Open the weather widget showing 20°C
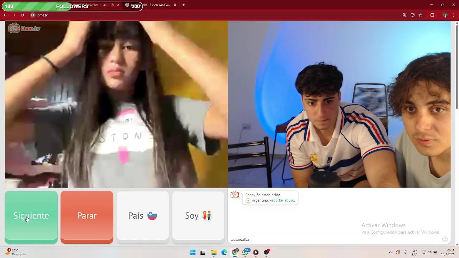This screenshot has width=459, height=258. pos(16,252)
